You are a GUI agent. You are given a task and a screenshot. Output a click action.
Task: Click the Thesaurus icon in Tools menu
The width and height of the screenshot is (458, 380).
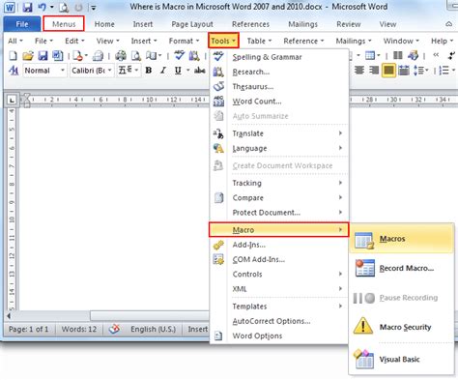click(218, 86)
